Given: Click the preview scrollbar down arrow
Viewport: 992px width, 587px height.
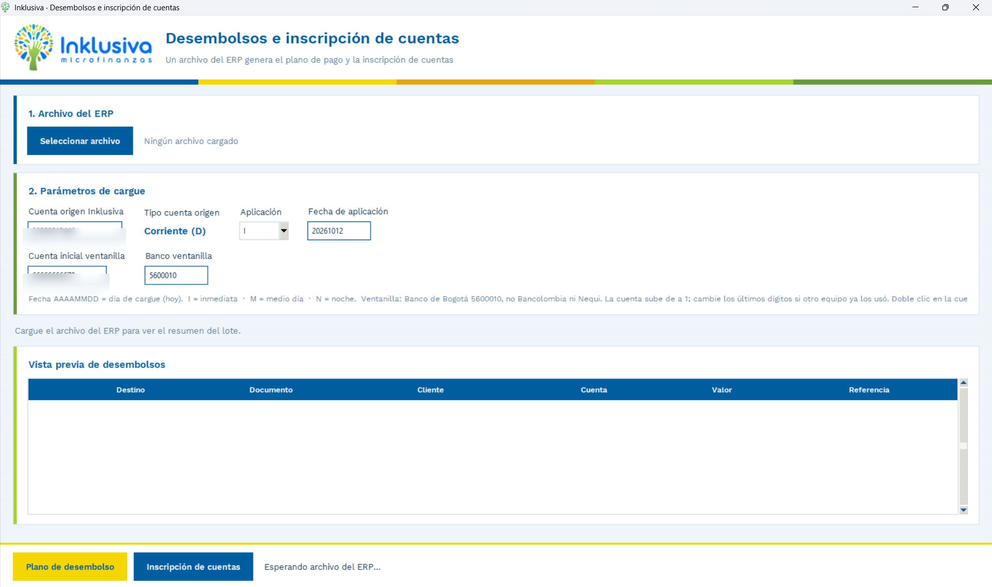Looking at the screenshot, I should [x=964, y=510].
